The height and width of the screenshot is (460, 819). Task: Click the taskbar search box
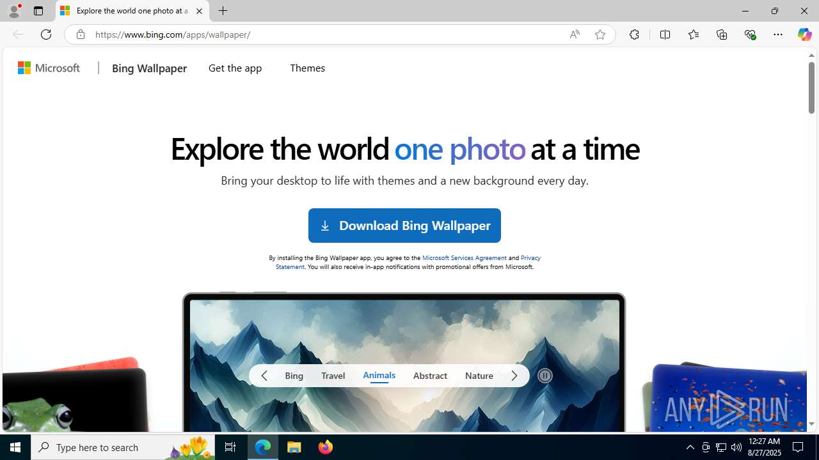click(123, 447)
